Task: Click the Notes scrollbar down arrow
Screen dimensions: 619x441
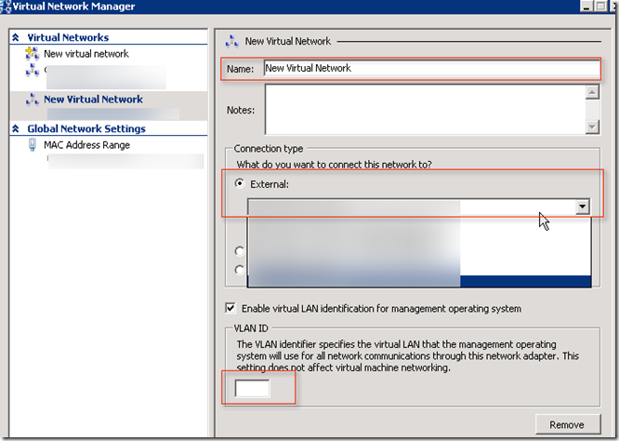Action: [592, 128]
